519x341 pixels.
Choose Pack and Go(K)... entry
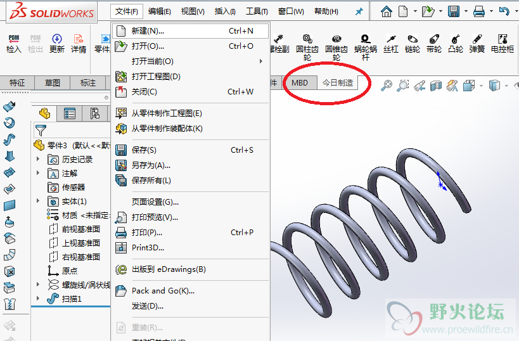click(190, 291)
